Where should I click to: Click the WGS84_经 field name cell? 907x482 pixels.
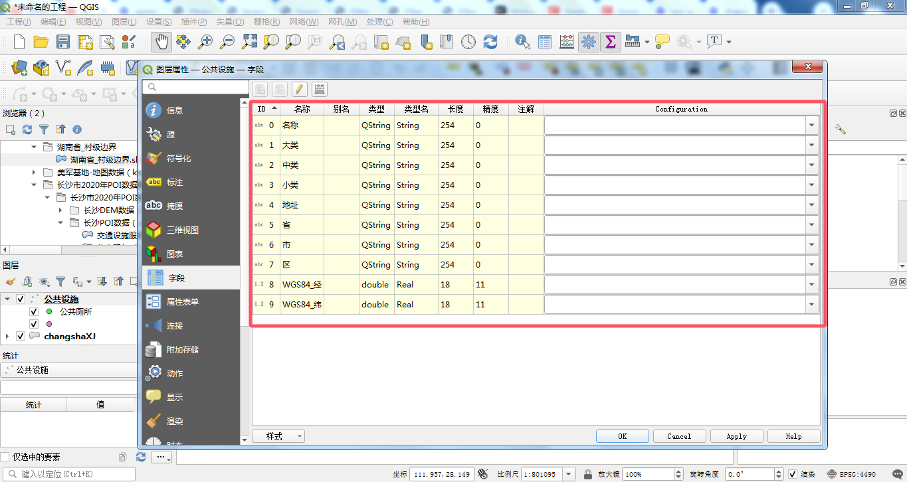pyautogui.click(x=302, y=285)
